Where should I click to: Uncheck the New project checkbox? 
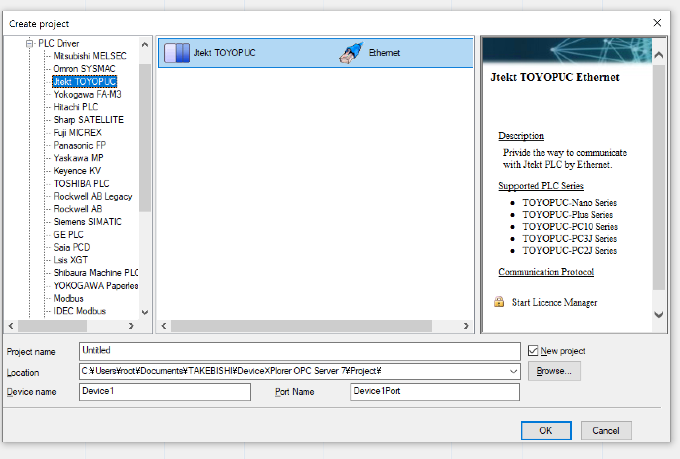(533, 351)
